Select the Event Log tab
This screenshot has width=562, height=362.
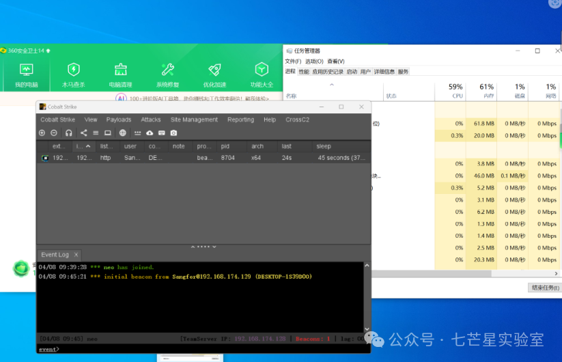[x=55, y=255]
